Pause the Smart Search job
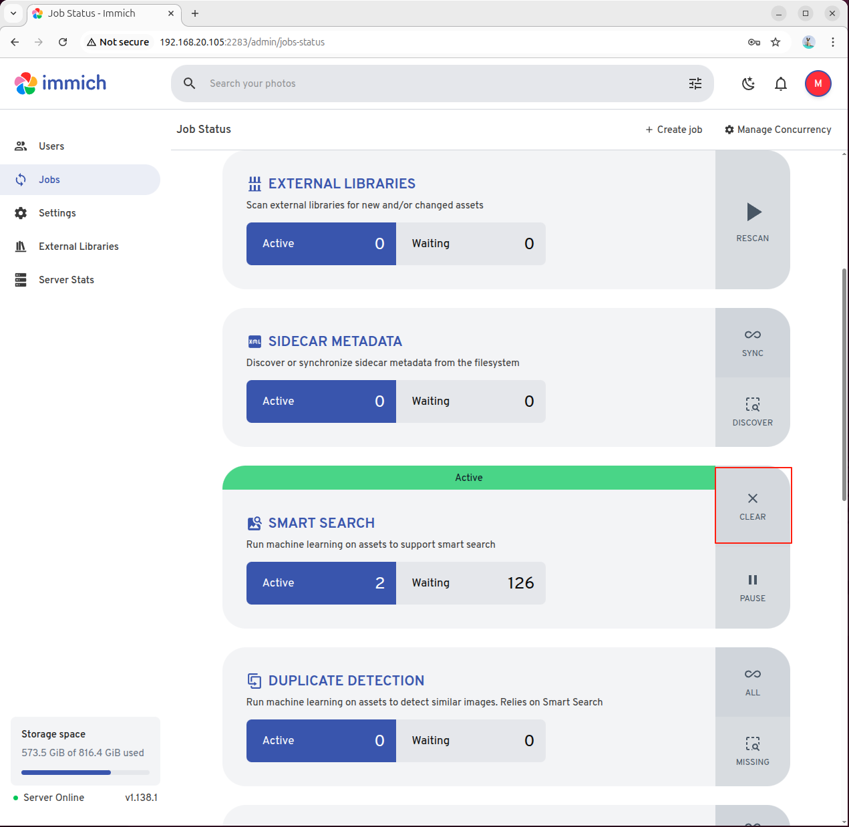The width and height of the screenshot is (849, 827). pyautogui.click(x=753, y=587)
